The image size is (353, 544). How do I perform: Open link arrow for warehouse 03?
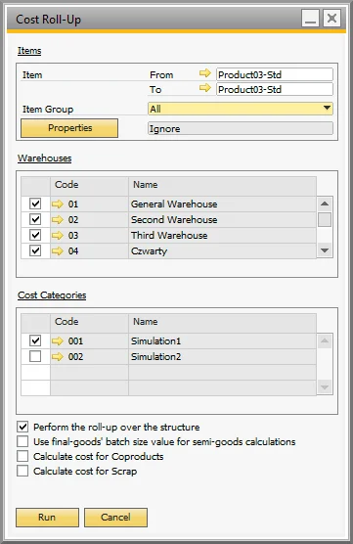pyautogui.click(x=58, y=235)
